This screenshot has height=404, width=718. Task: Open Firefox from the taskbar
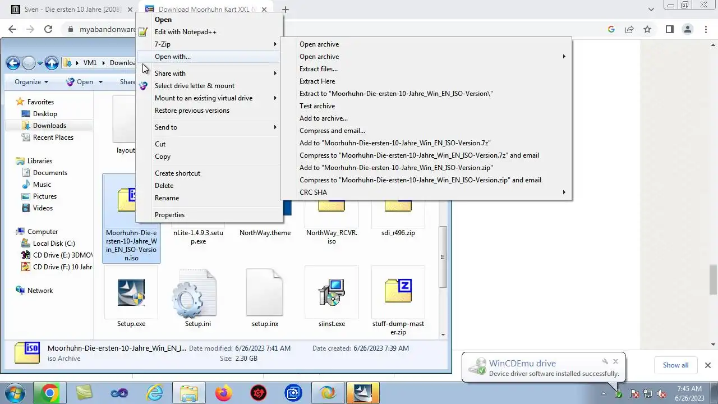click(223, 393)
